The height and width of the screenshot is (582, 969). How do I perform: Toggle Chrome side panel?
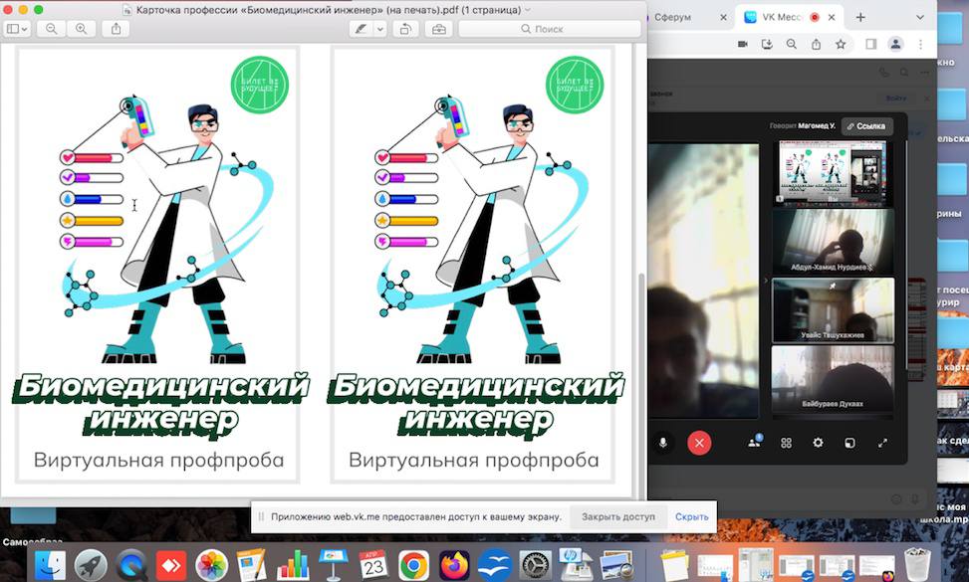[870, 44]
